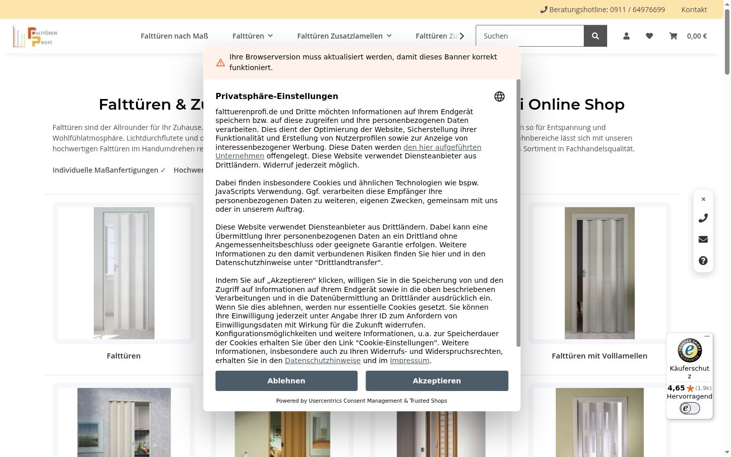This screenshot has width=731, height=457.
Task: Open the Falttüren category thumbnail
Action: click(124, 273)
